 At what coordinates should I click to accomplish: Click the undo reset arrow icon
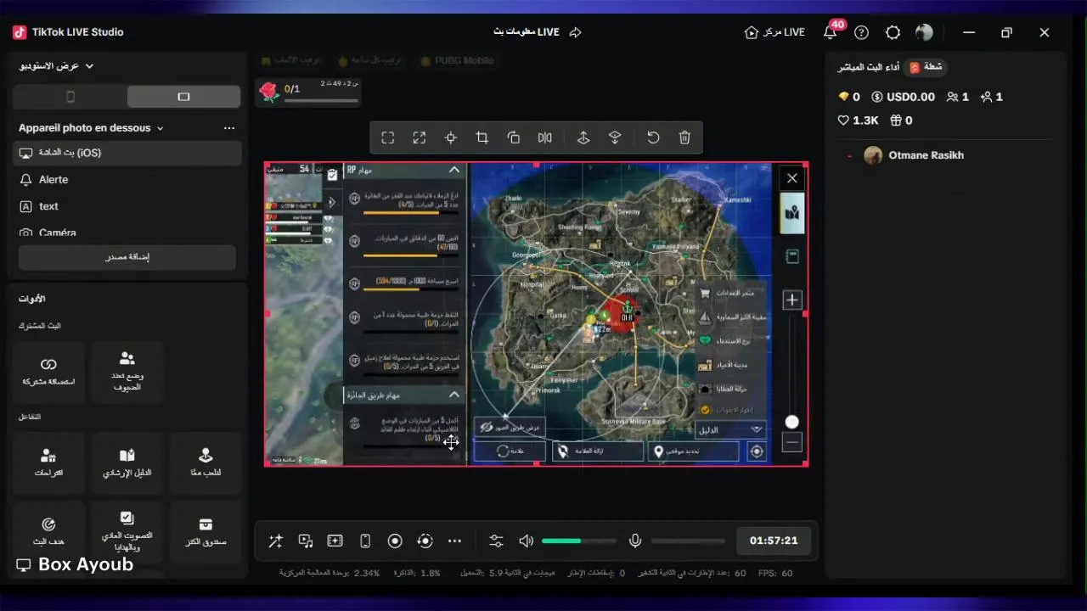[653, 137]
